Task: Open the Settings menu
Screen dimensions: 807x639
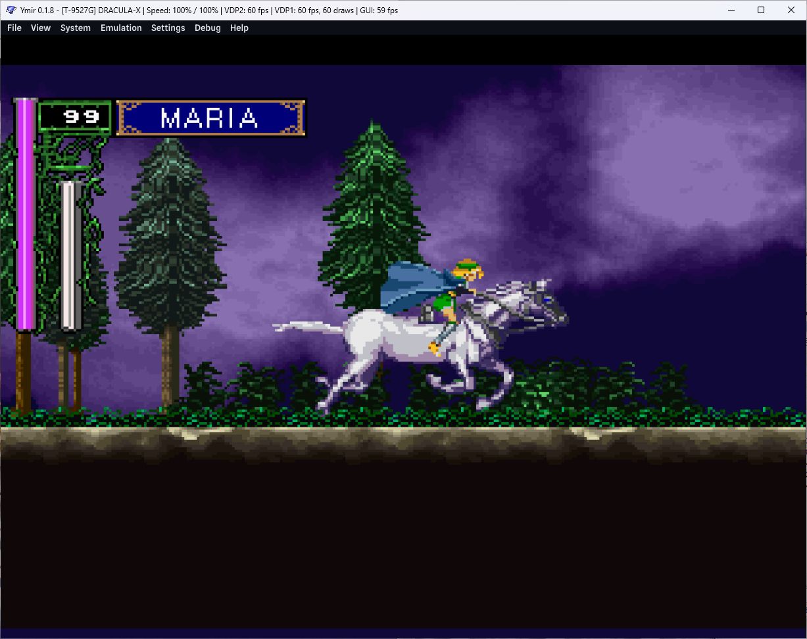Action: (x=168, y=28)
